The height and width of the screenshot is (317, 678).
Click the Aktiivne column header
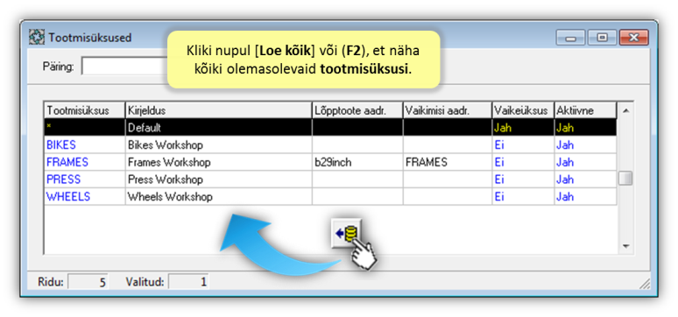tap(584, 110)
